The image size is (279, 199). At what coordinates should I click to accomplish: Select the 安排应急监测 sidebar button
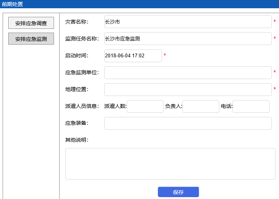pos(31,39)
